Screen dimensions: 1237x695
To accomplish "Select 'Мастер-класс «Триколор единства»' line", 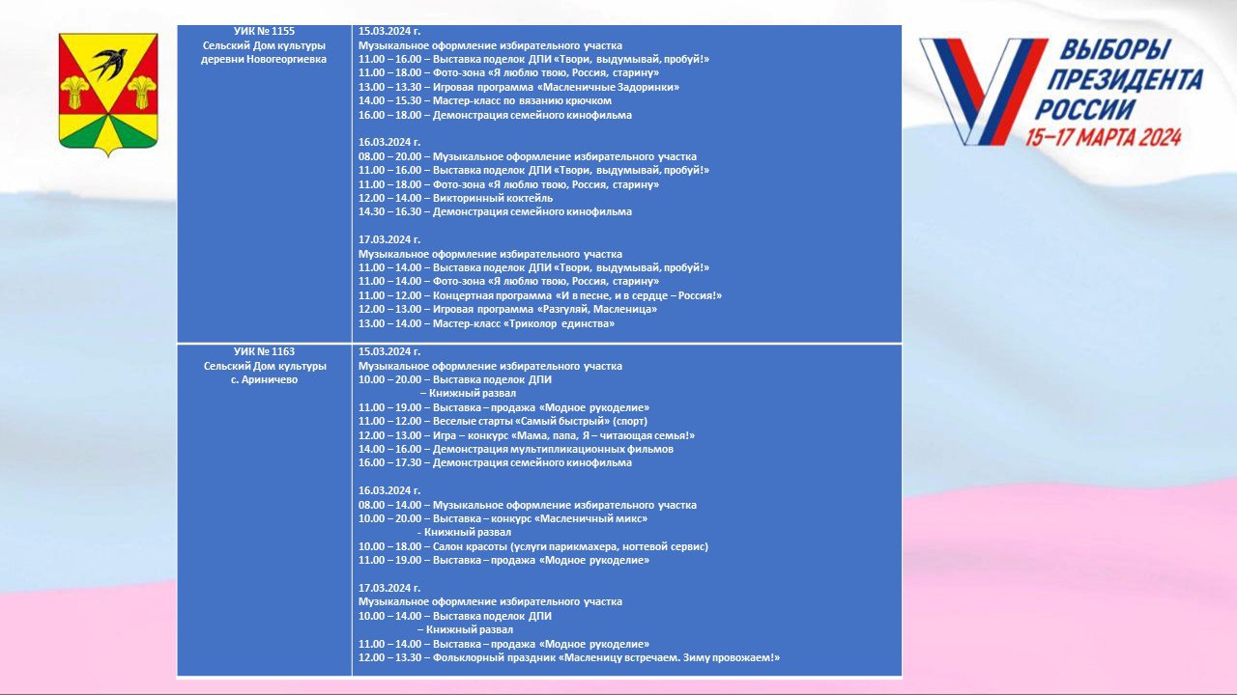I will point(487,323).
